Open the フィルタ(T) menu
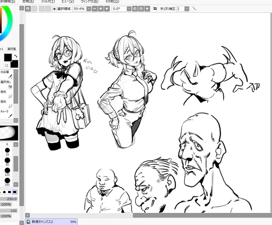 tap(48, 1)
